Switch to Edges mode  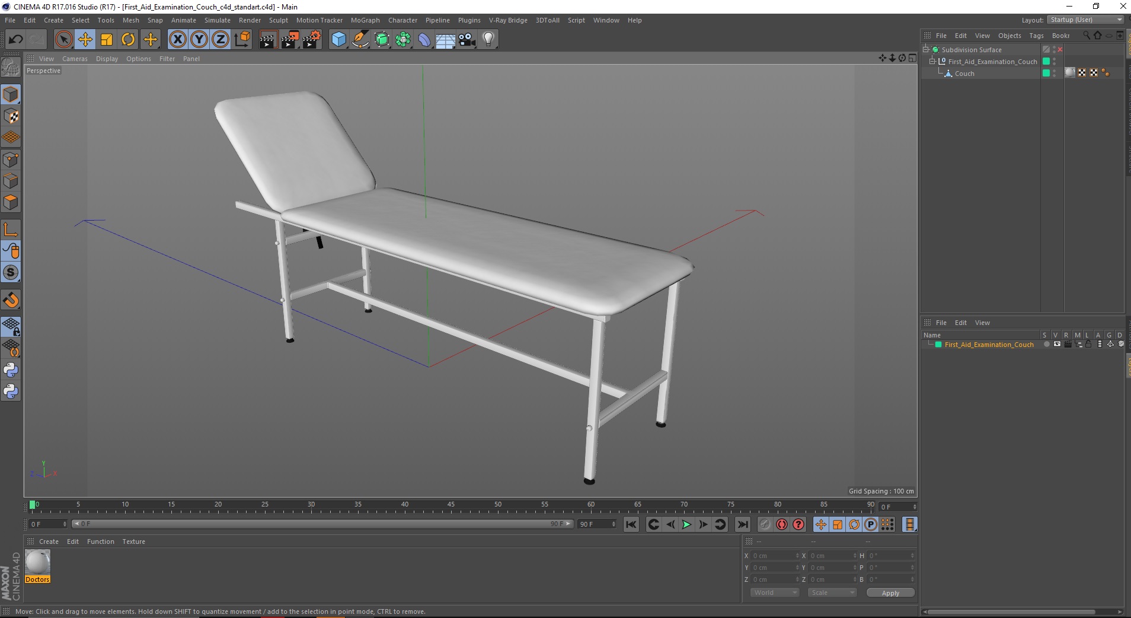(x=11, y=181)
